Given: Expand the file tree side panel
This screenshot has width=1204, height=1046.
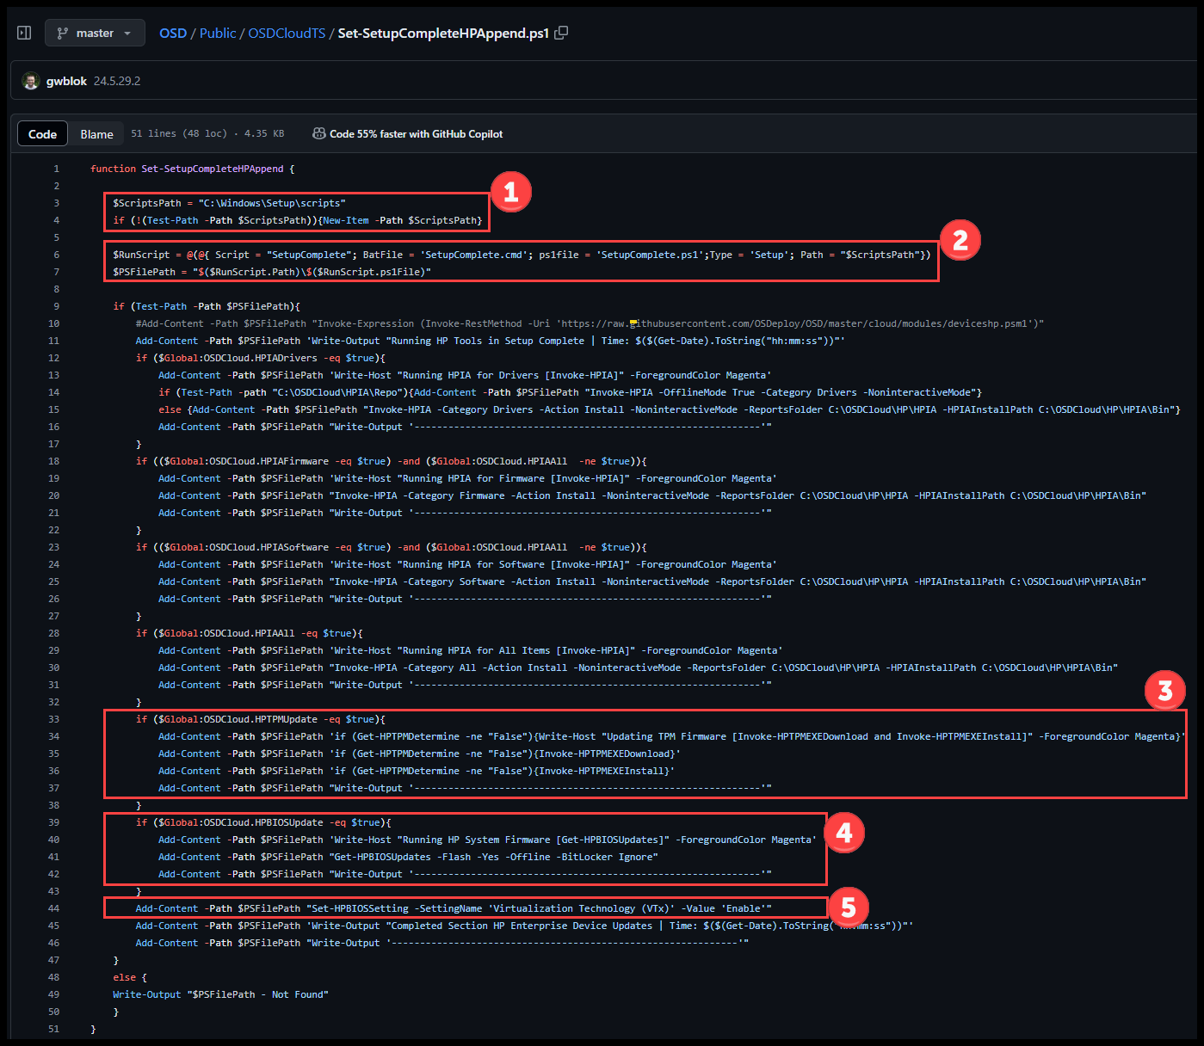Looking at the screenshot, I should (x=24, y=33).
